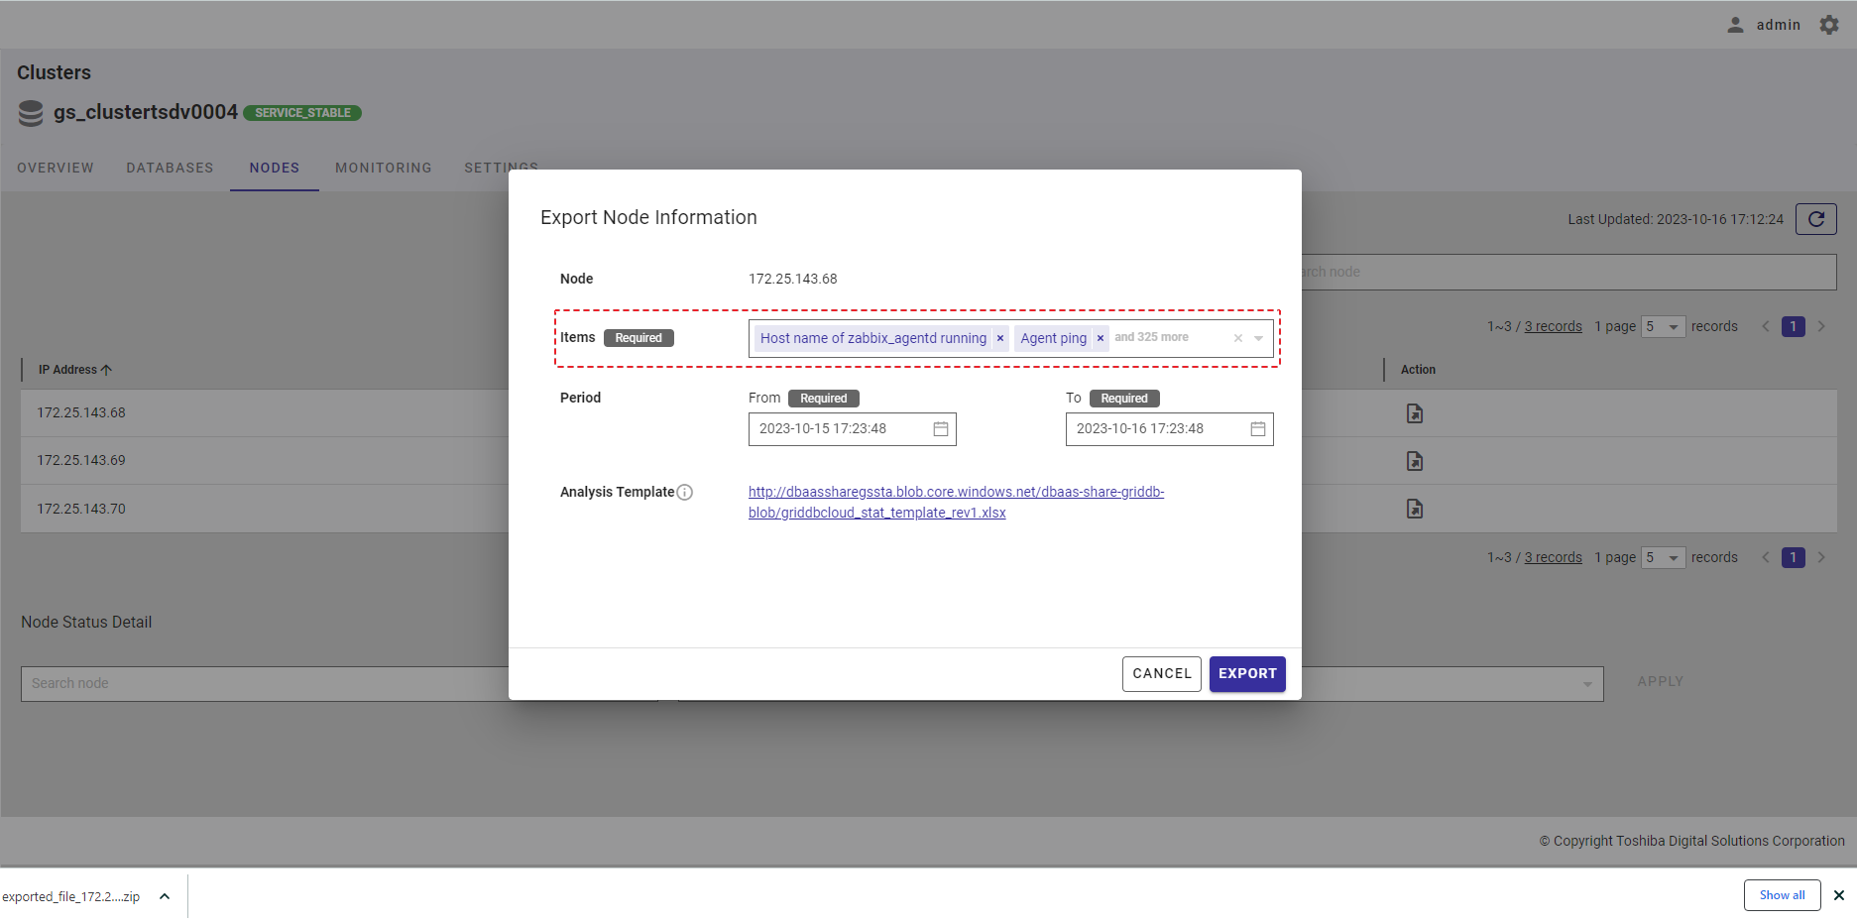
Task: Open top records-per-page dropdown
Action: point(1663,326)
